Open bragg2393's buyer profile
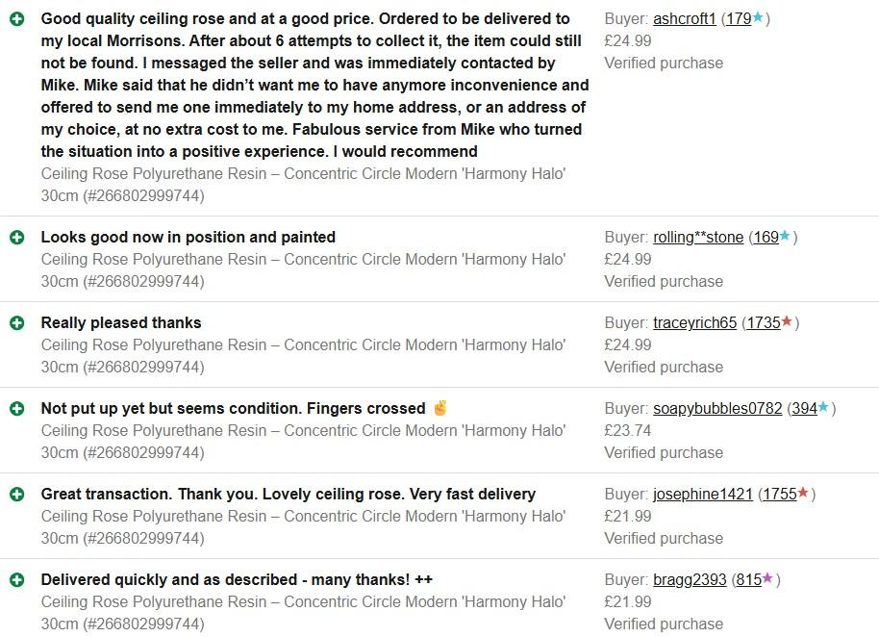Screen dimensions: 879x637 (690, 580)
